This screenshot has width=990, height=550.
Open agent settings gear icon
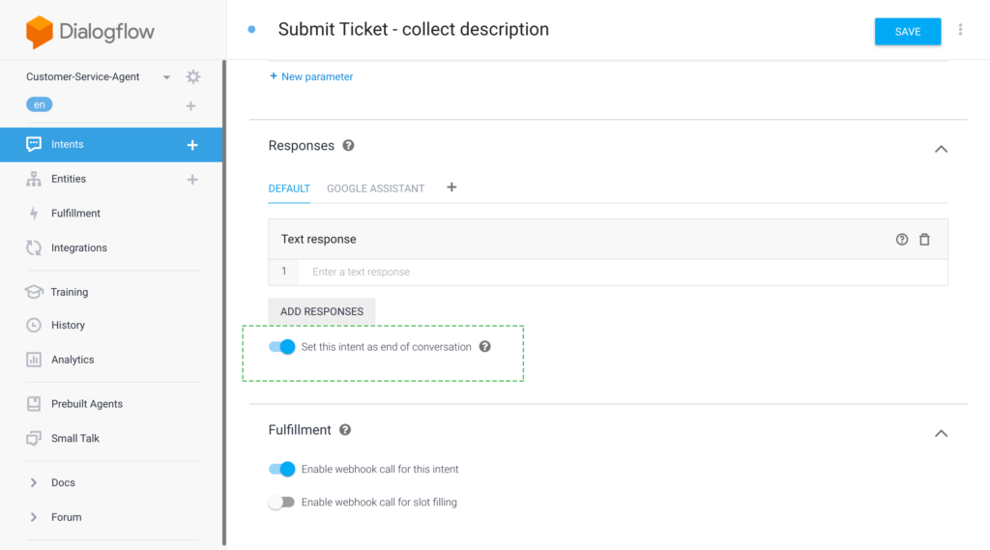[x=193, y=77]
